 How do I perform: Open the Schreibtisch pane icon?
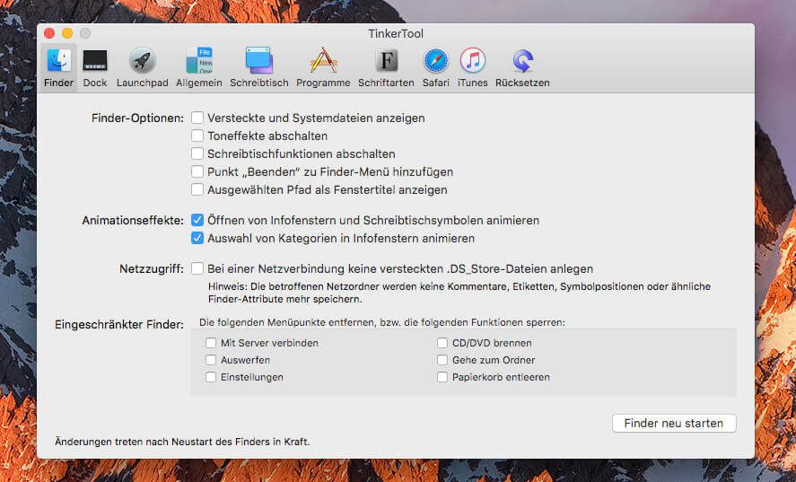258,61
